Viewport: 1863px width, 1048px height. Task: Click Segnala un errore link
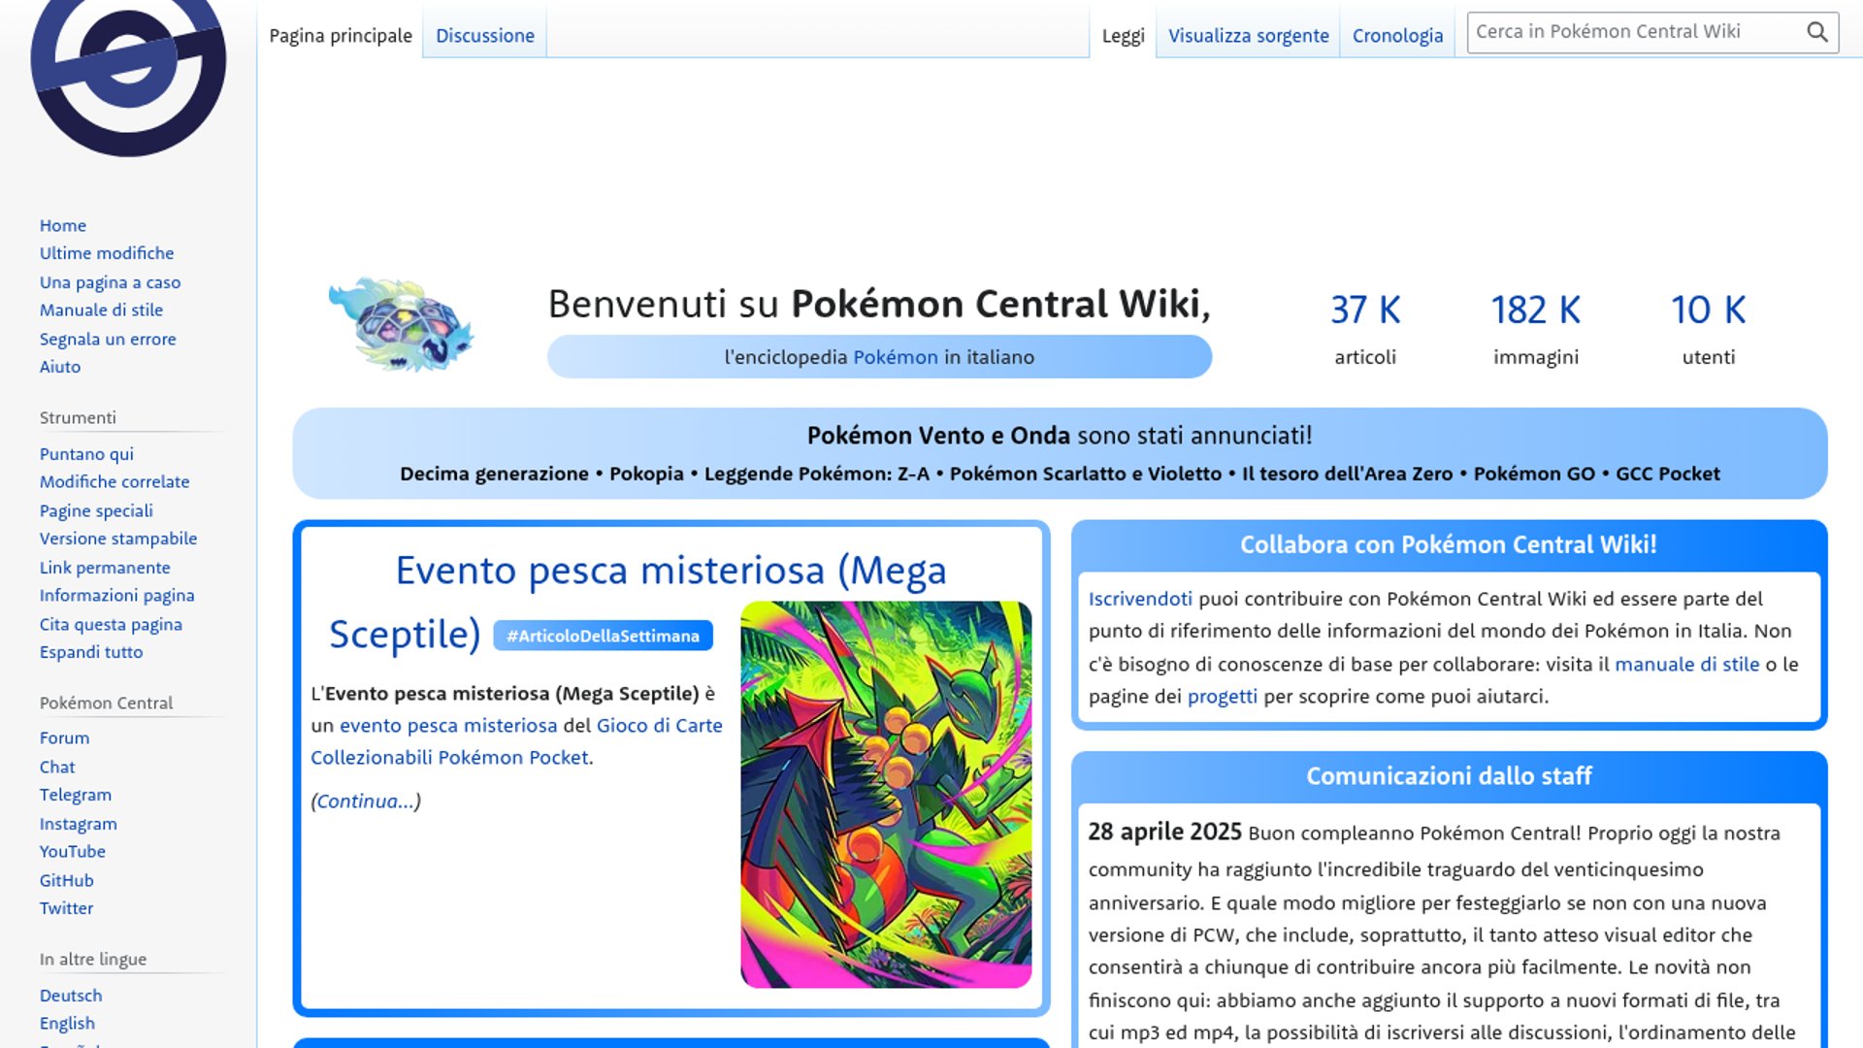108,339
